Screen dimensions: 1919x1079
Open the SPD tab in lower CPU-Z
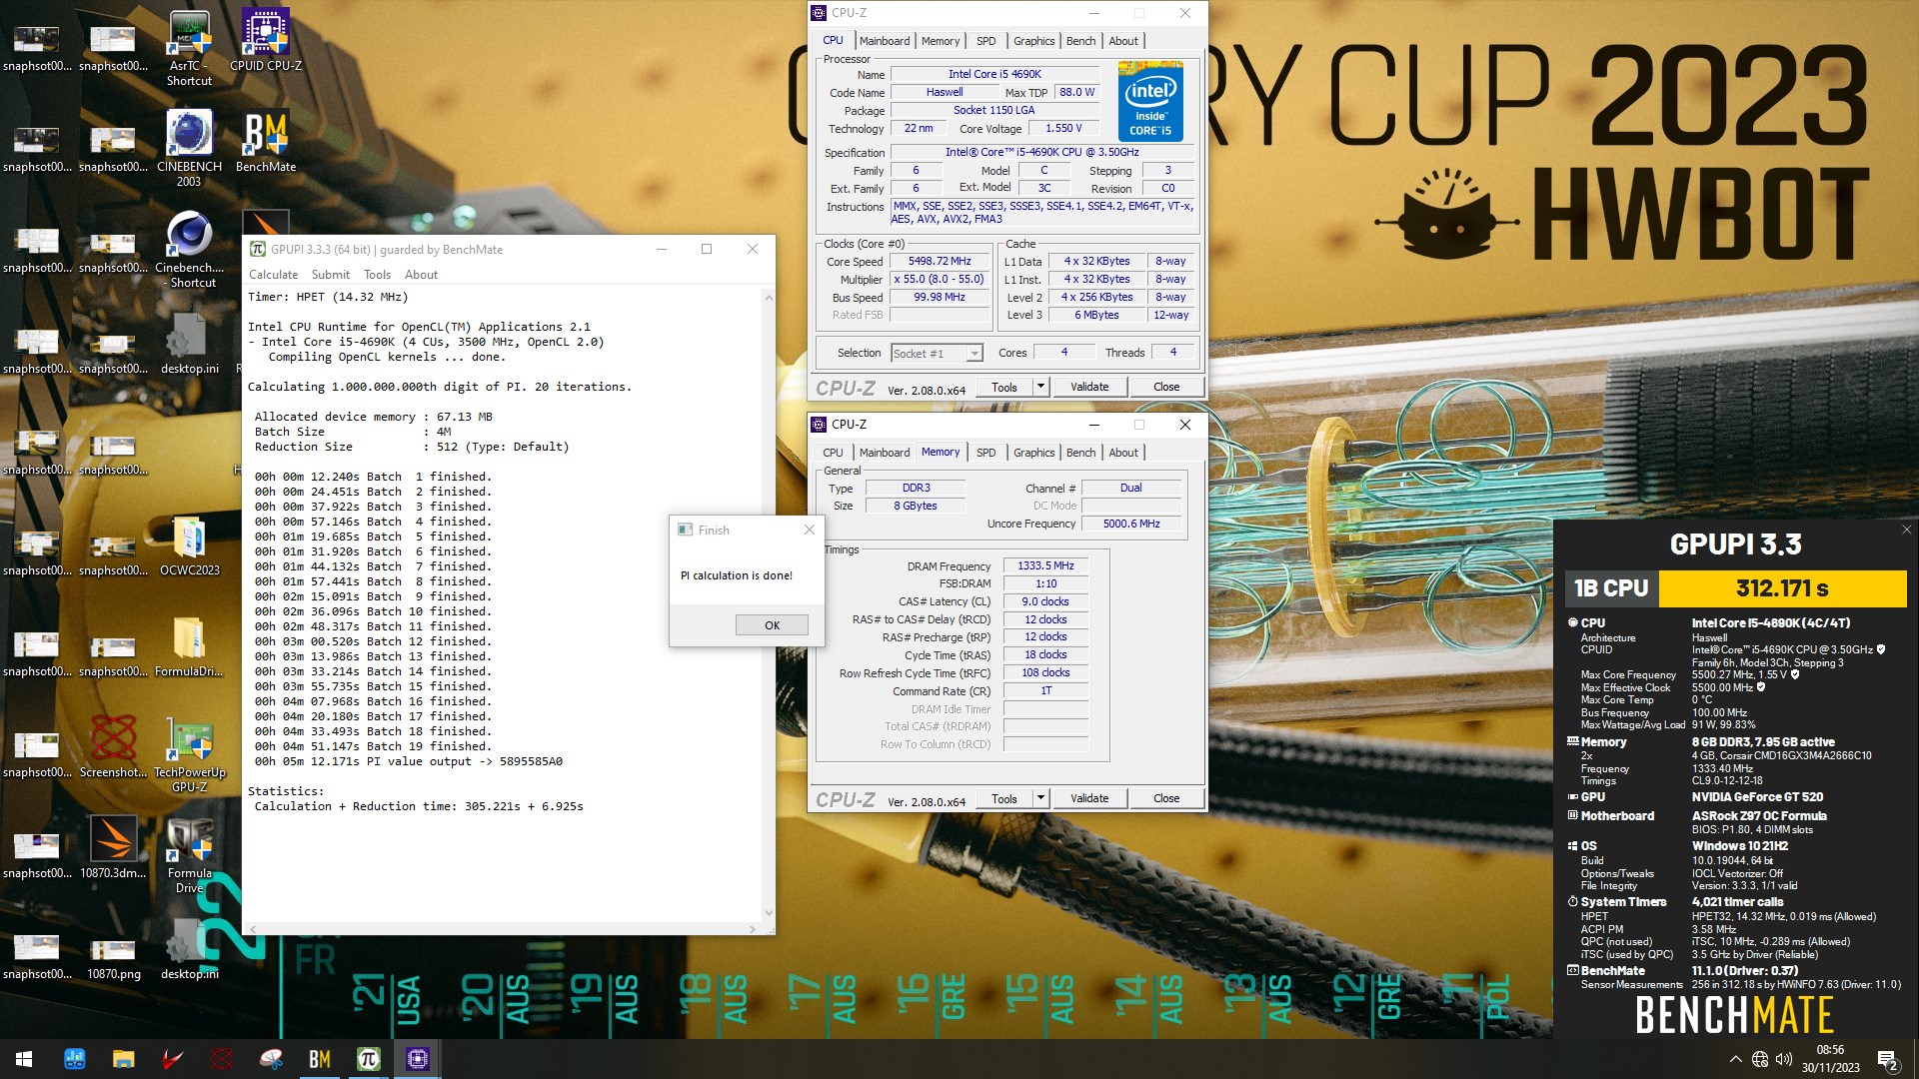point(985,453)
